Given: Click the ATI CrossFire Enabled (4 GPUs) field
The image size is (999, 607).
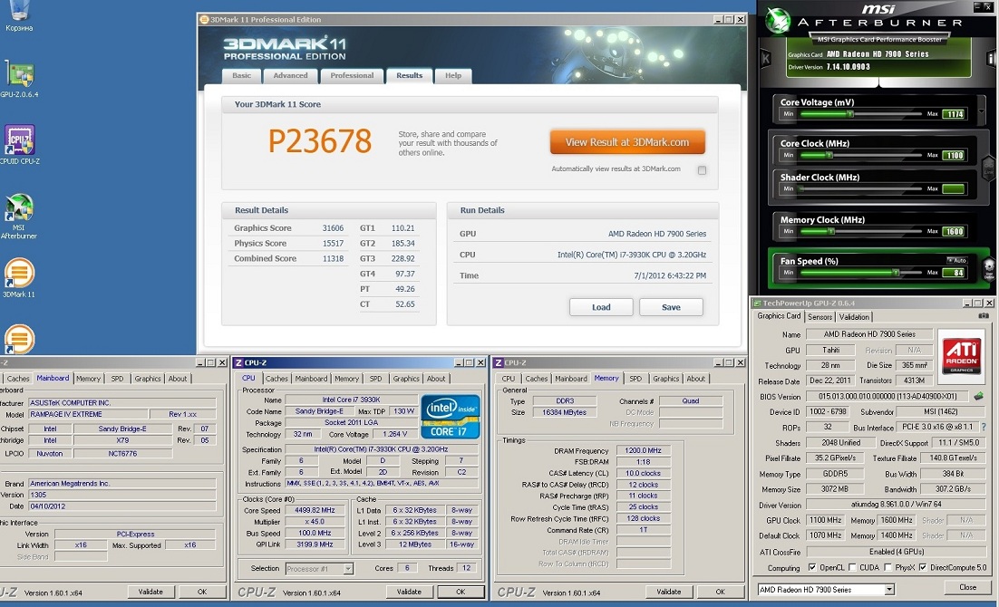Looking at the screenshot, I should 896,552.
